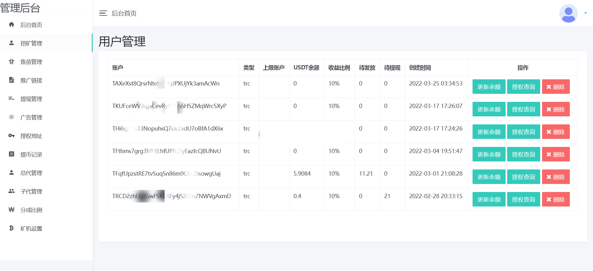This screenshot has height=271, width=593.
Task: Click the bitcoin icon for 矿机设置
Action: click(11, 228)
